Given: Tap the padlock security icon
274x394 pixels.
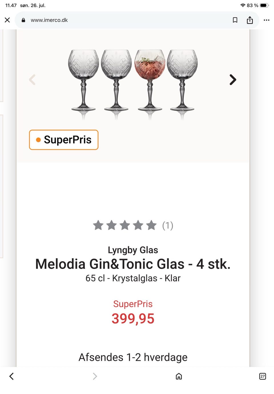Looking at the screenshot, I should pyautogui.click(x=23, y=20).
